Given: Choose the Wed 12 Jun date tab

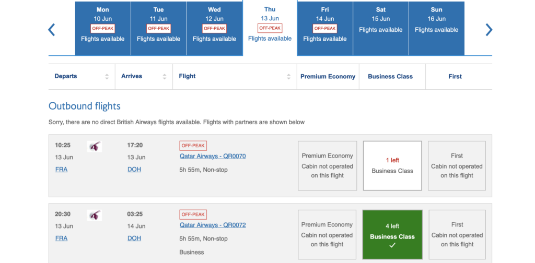Looking at the screenshot, I should pos(214,28).
